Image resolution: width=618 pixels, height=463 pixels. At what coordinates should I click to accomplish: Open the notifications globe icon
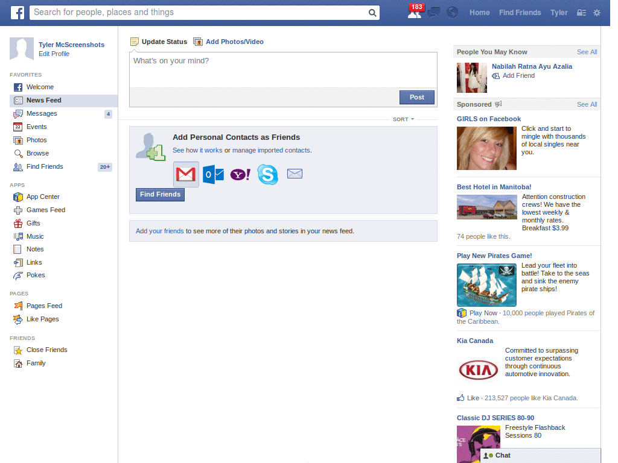452,13
